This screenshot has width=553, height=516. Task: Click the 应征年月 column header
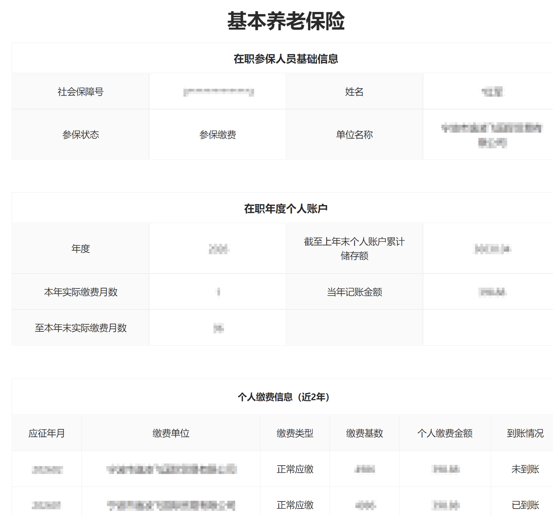coord(46,433)
